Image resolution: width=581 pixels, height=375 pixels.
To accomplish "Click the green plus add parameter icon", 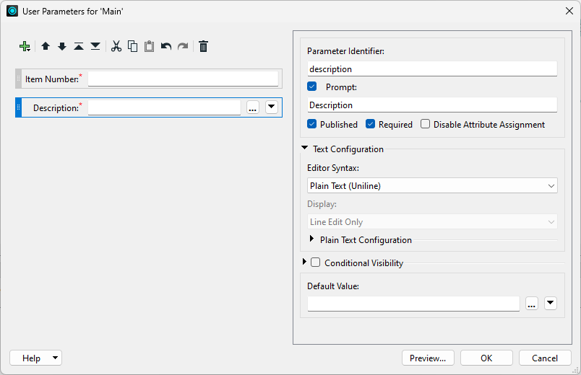I will (25, 46).
